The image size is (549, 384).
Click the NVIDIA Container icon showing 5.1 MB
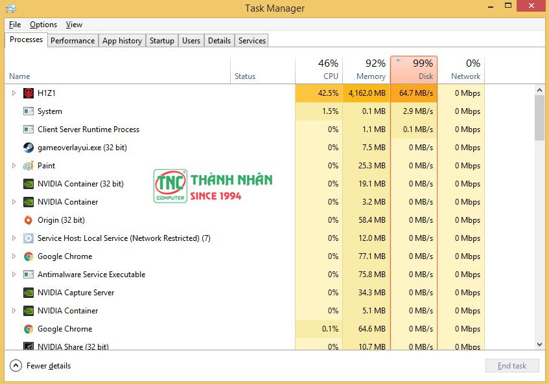tap(29, 311)
